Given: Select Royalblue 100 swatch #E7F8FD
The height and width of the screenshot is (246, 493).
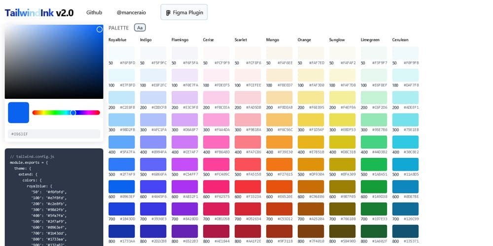Looking at the screenshot, I should [x=122, y=75].
